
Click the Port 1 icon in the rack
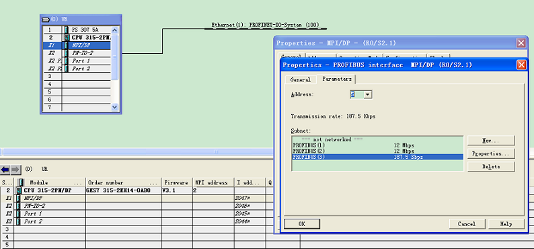(x=66, y=61)
